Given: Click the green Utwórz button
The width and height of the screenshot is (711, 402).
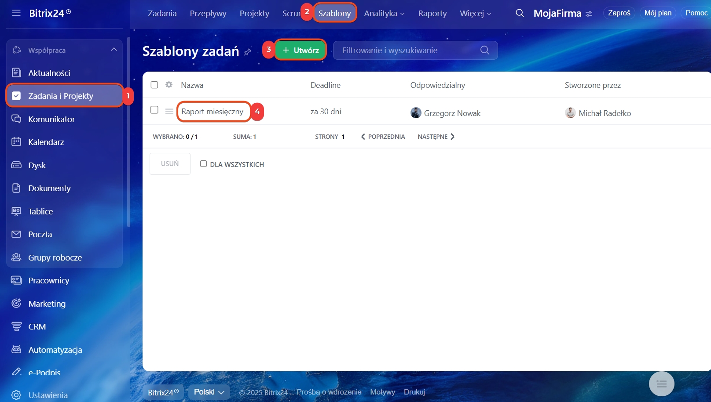Looking at the screenshot, I should click(x=301, y=50).
